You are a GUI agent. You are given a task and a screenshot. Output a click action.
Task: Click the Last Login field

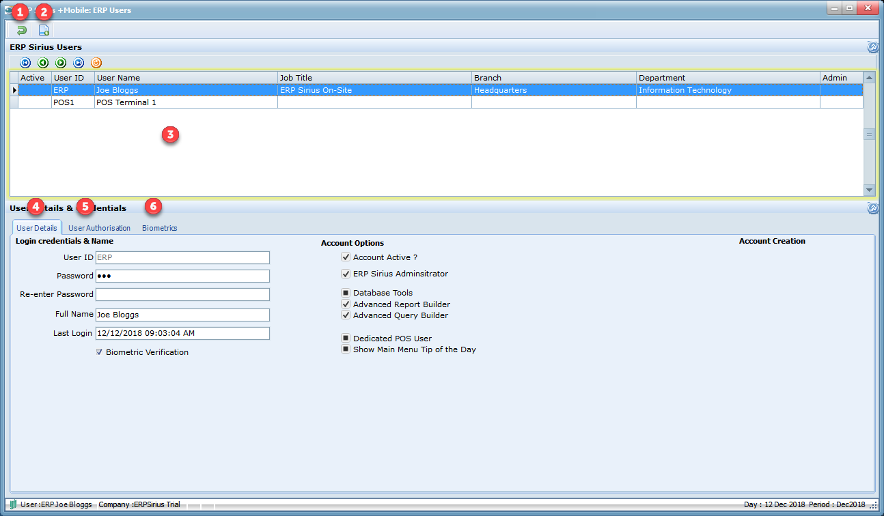tap(182, 333)
